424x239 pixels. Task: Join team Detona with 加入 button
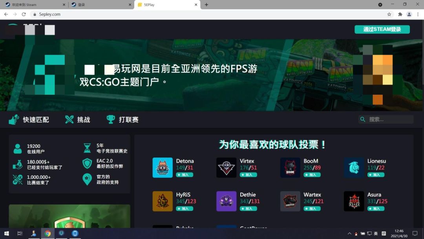pyautogui.click(x=185, y=175)
